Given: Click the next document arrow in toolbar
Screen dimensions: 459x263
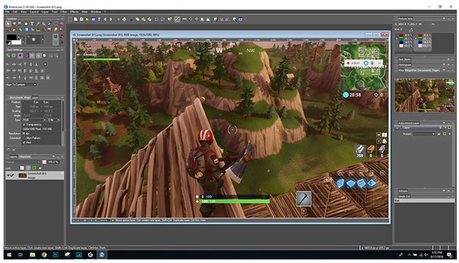Looking at the screenshot, I should [111, 19].
